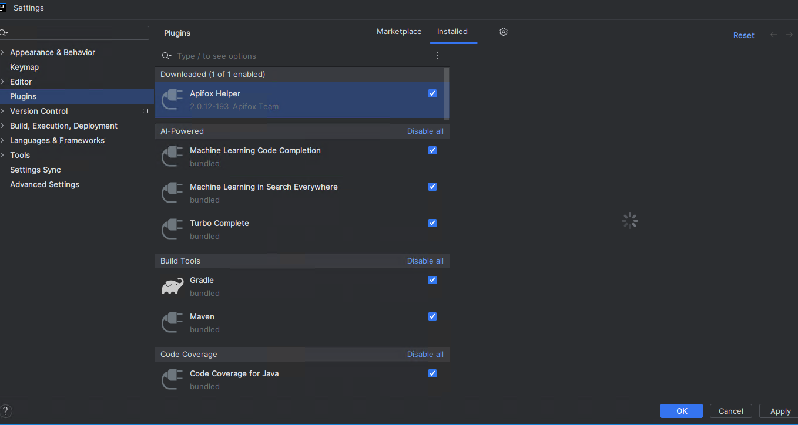The height and width of the screenshot is (425, 798).
Task: Click the plugin search magnifier icon
Action: pyautogui.click(x=166, y=56)
